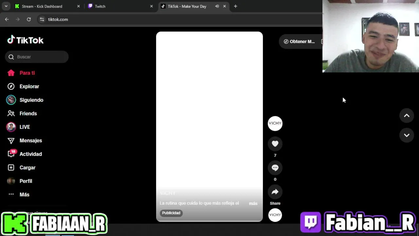Switch to Stream - Kick Dashboard tab

pyautogui.click(x=47, y=6)
